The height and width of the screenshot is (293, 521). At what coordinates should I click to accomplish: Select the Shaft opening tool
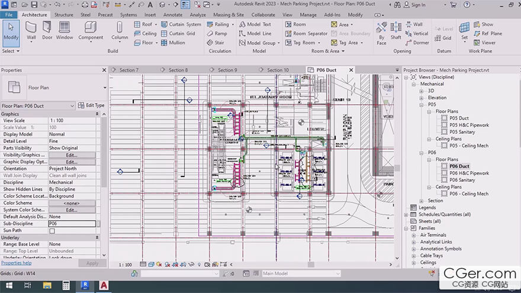pyautogui.click(x=395, y=31)
